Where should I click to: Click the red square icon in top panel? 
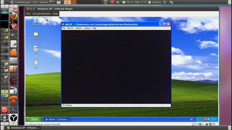click(112, 2)
